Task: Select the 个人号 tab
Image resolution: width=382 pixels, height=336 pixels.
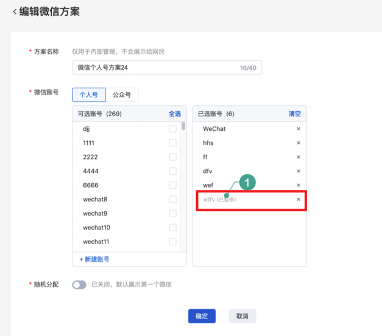Action: pyautogui.click(x=88, y=95)
